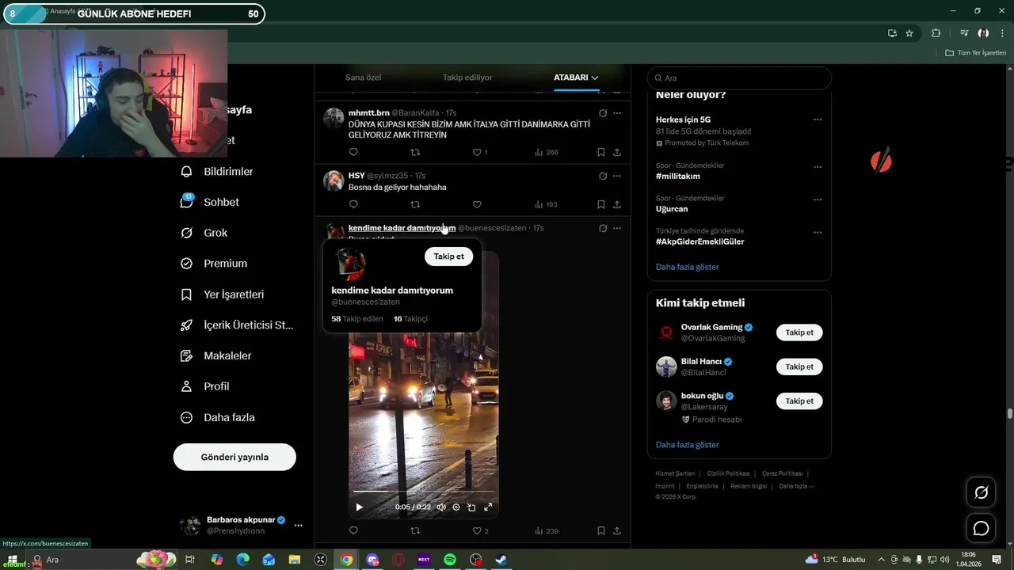This screenshot has height=570, width=1014.
Task: Follow Ovarlak Gaming
Action: point(799,332)
